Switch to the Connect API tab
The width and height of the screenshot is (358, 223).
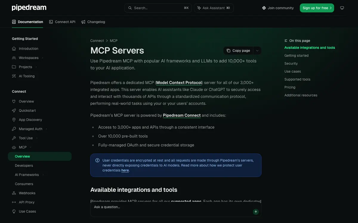click(62, 22)
